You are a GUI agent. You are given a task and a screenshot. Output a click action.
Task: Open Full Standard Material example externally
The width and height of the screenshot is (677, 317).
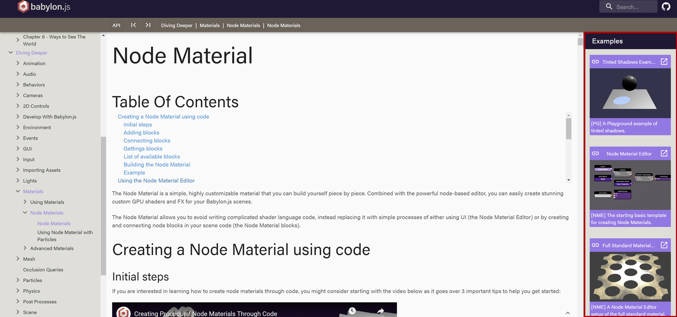pos(664,245)
